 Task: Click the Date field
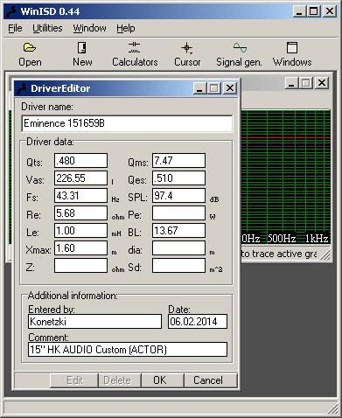point(198,322)
